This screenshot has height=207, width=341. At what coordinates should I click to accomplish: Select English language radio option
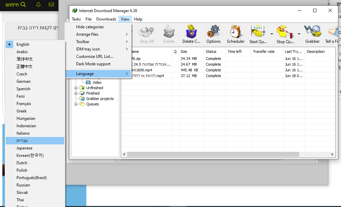click(9, 44)
